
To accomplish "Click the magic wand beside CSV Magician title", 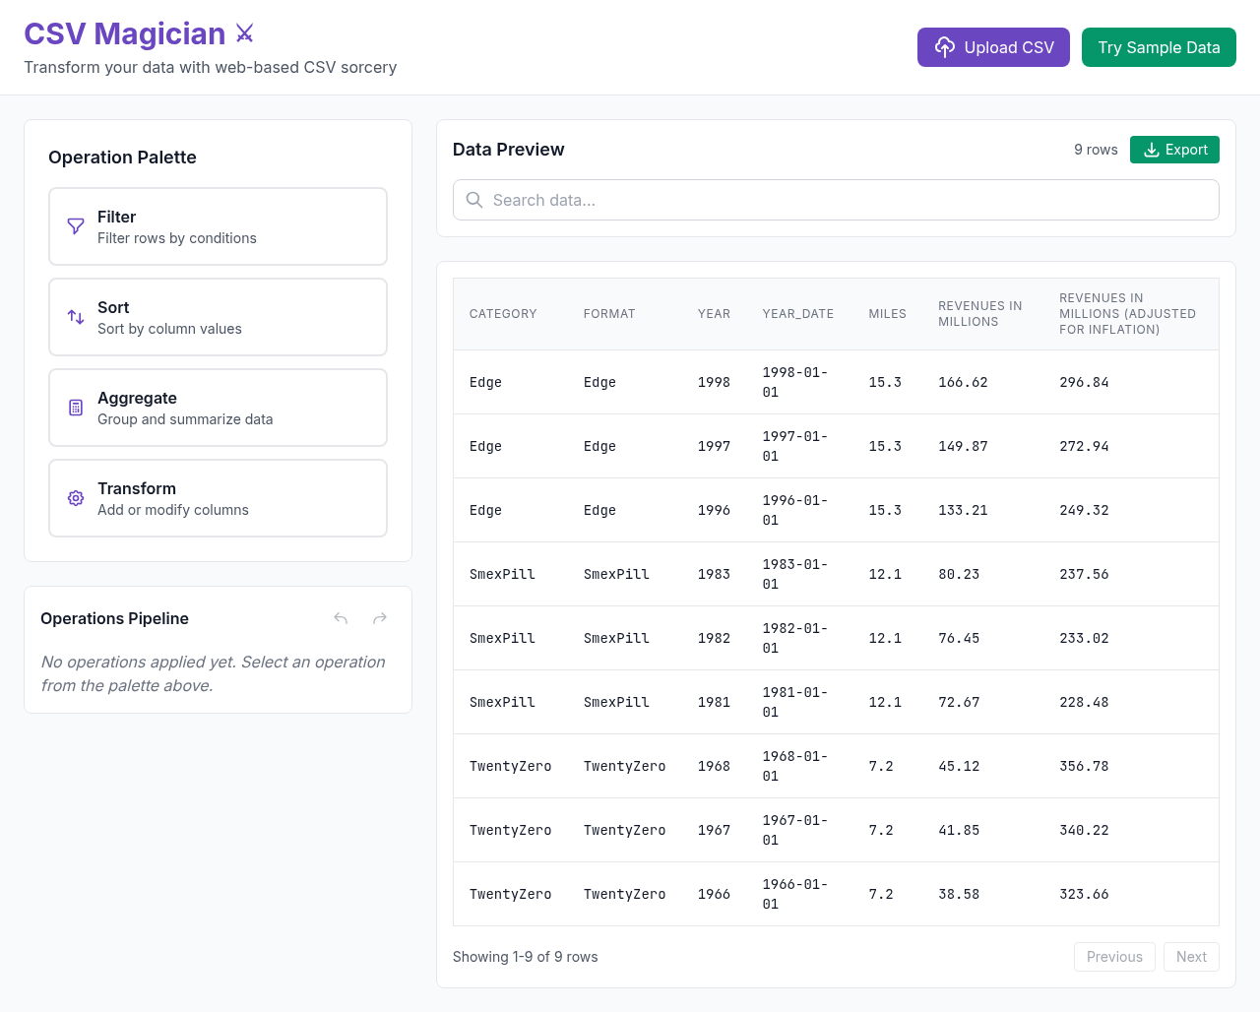I will pos(243,32).
